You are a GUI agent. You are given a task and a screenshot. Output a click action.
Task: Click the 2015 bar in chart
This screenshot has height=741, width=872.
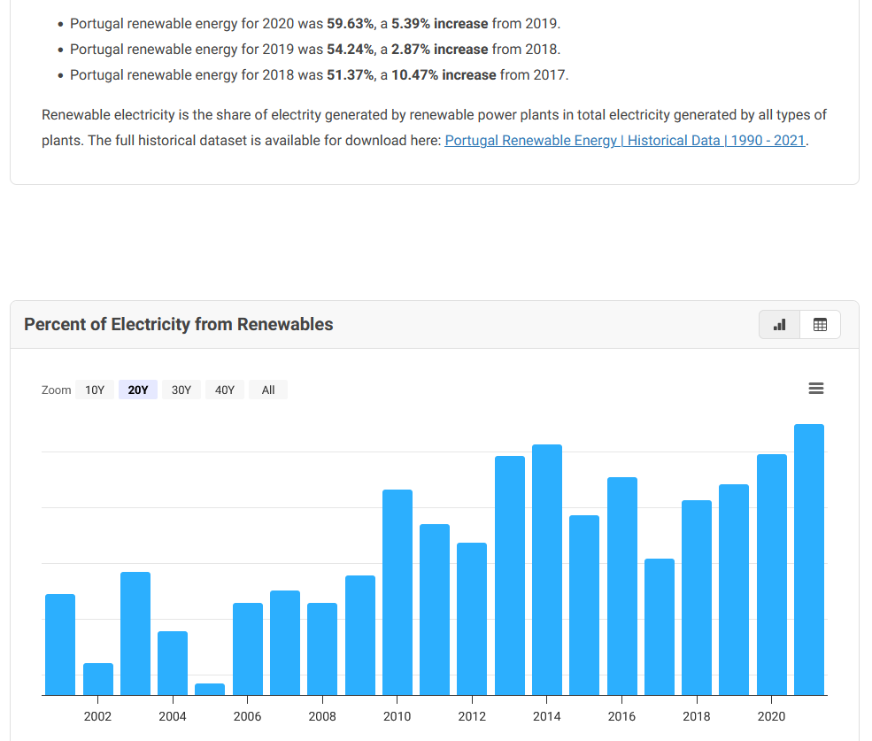(x=584, y=606)
